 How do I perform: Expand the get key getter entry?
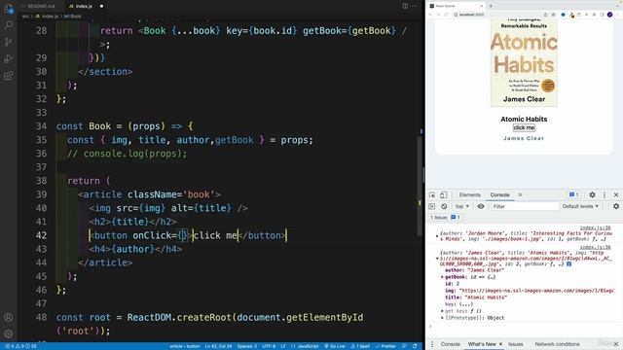tap(442, 311)
